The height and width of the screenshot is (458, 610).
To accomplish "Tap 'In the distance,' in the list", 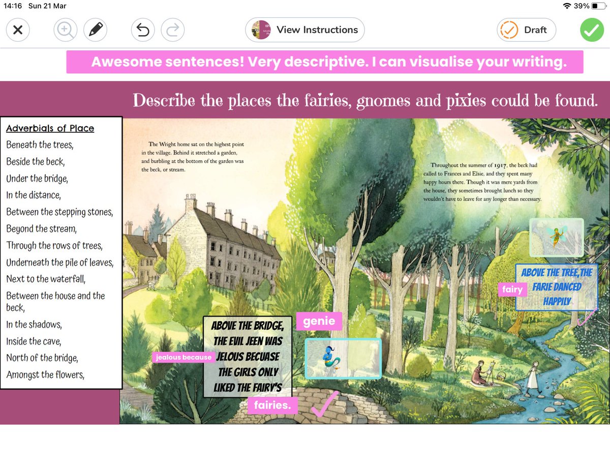I will [34, 195].
